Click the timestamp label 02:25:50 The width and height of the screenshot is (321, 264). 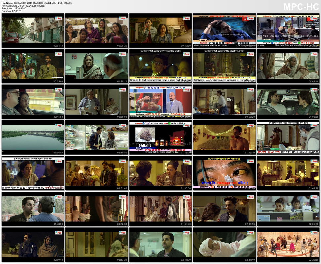(314, 260)
